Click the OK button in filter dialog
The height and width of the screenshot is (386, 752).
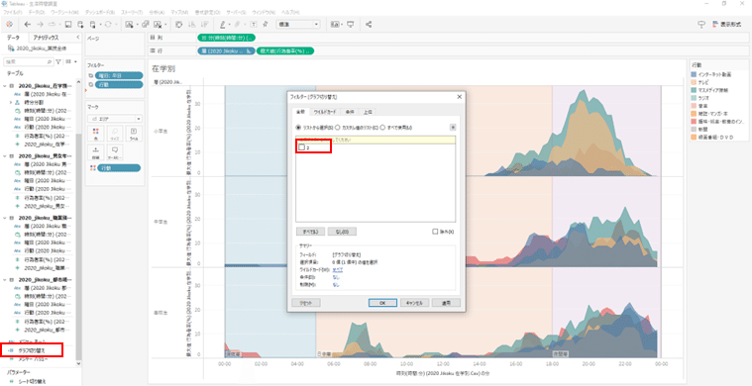pyautogui.click(x=382, y=303)
